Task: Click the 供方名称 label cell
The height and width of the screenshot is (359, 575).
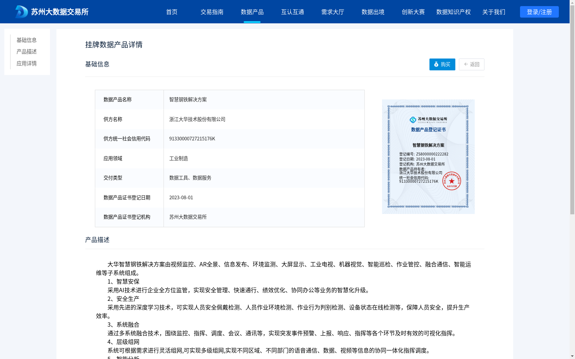Action: pyautogui.click(x=129, y=119)
